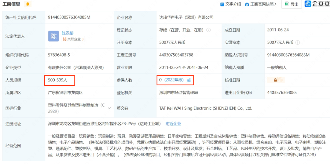Click the camera icon before 工商官网快照
This screenshot has width=330, height=164.
click(247, 4)
